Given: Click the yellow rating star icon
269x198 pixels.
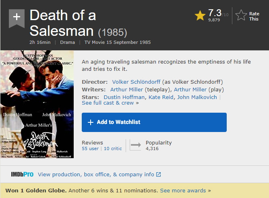Looking at the screenshot, I should pyautogui.click(x=200, y=16).
